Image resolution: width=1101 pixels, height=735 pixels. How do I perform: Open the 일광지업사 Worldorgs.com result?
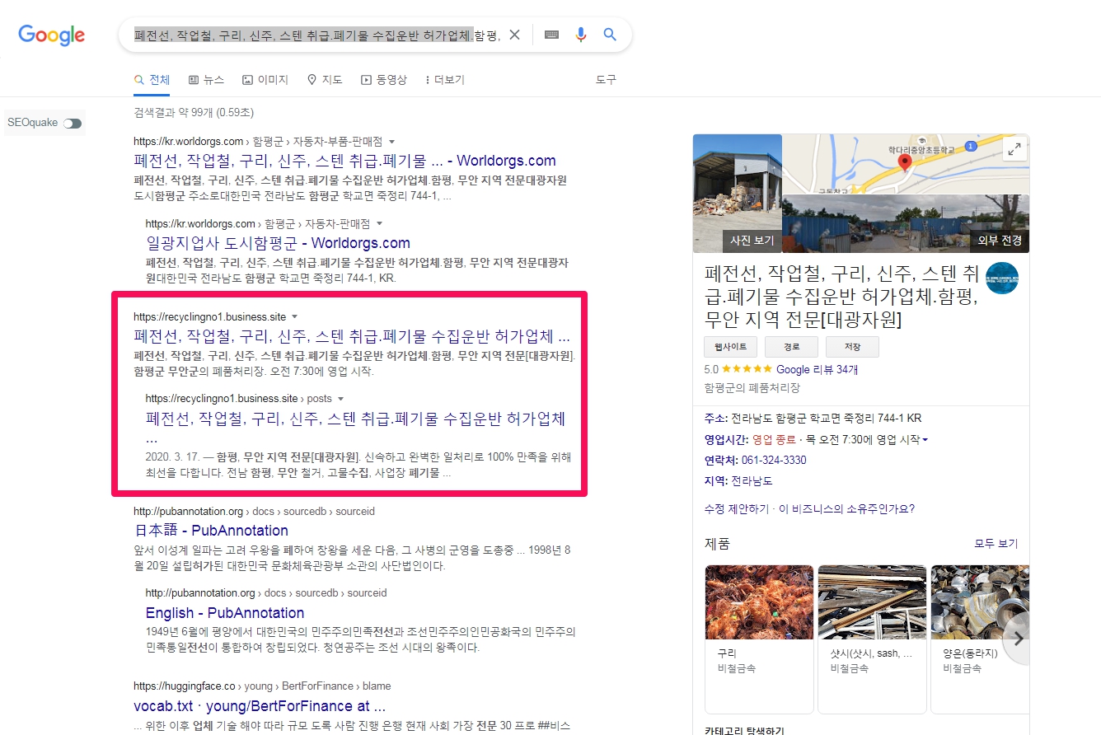pos(278,243)
